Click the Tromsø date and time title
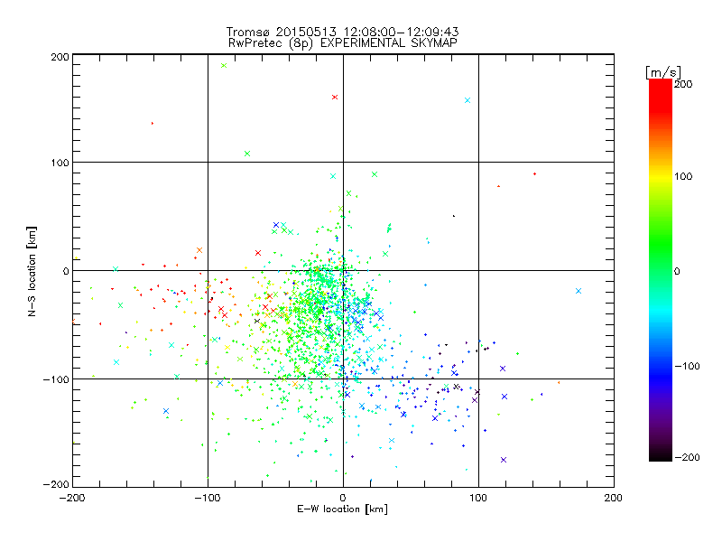Viewport: 722px width, 542px height. pyautogui.click(x=342, y=32)
